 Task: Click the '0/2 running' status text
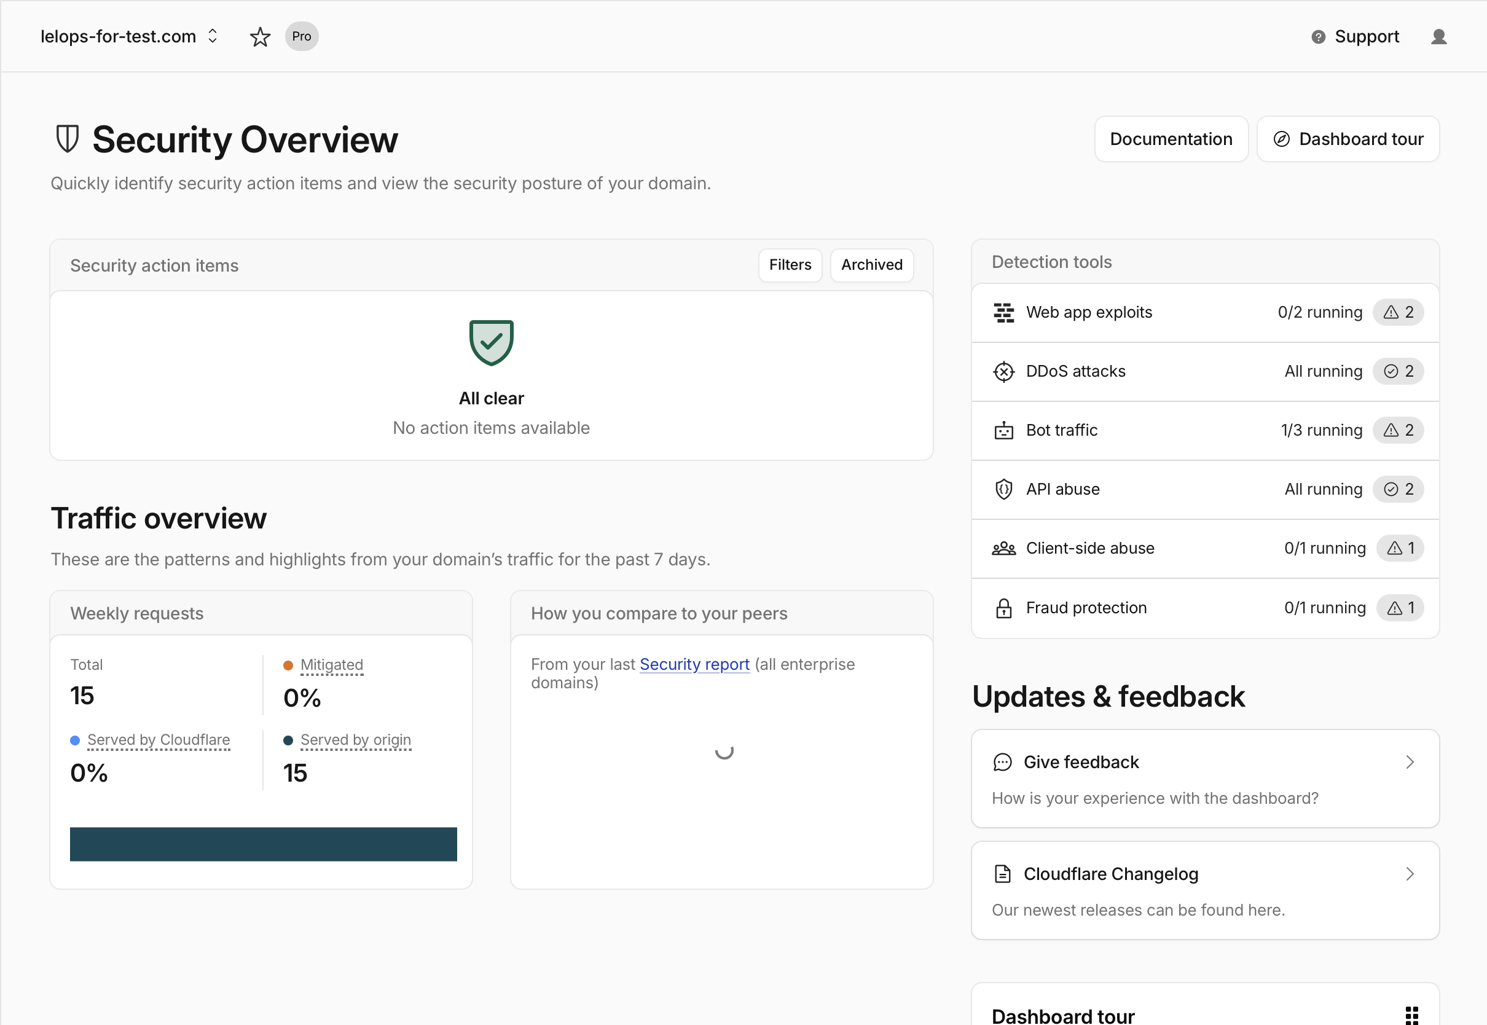pos(1319,313)
